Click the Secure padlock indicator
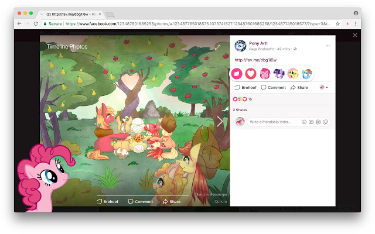This screenshot has width=375, height=234. point(53,23)
